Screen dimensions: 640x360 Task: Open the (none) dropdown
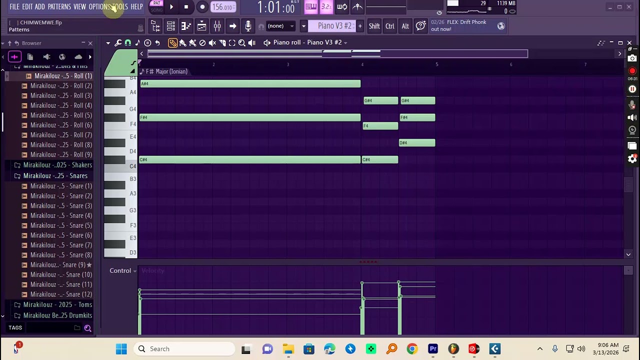point(281,26)
